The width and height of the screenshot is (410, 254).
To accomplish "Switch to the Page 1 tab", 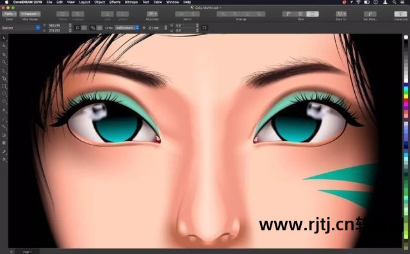I will (27, 252).
